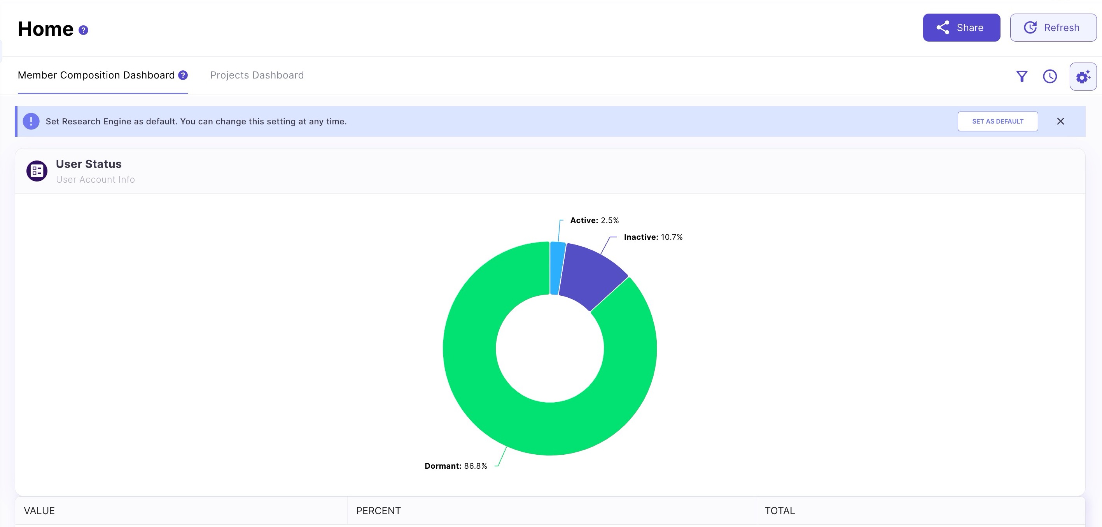This screenshot has height=527, width=1102.
Task: Open the clock time range icon
Action: (1050, 77)
